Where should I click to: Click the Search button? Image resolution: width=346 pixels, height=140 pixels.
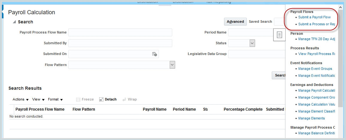click(279, 75)
